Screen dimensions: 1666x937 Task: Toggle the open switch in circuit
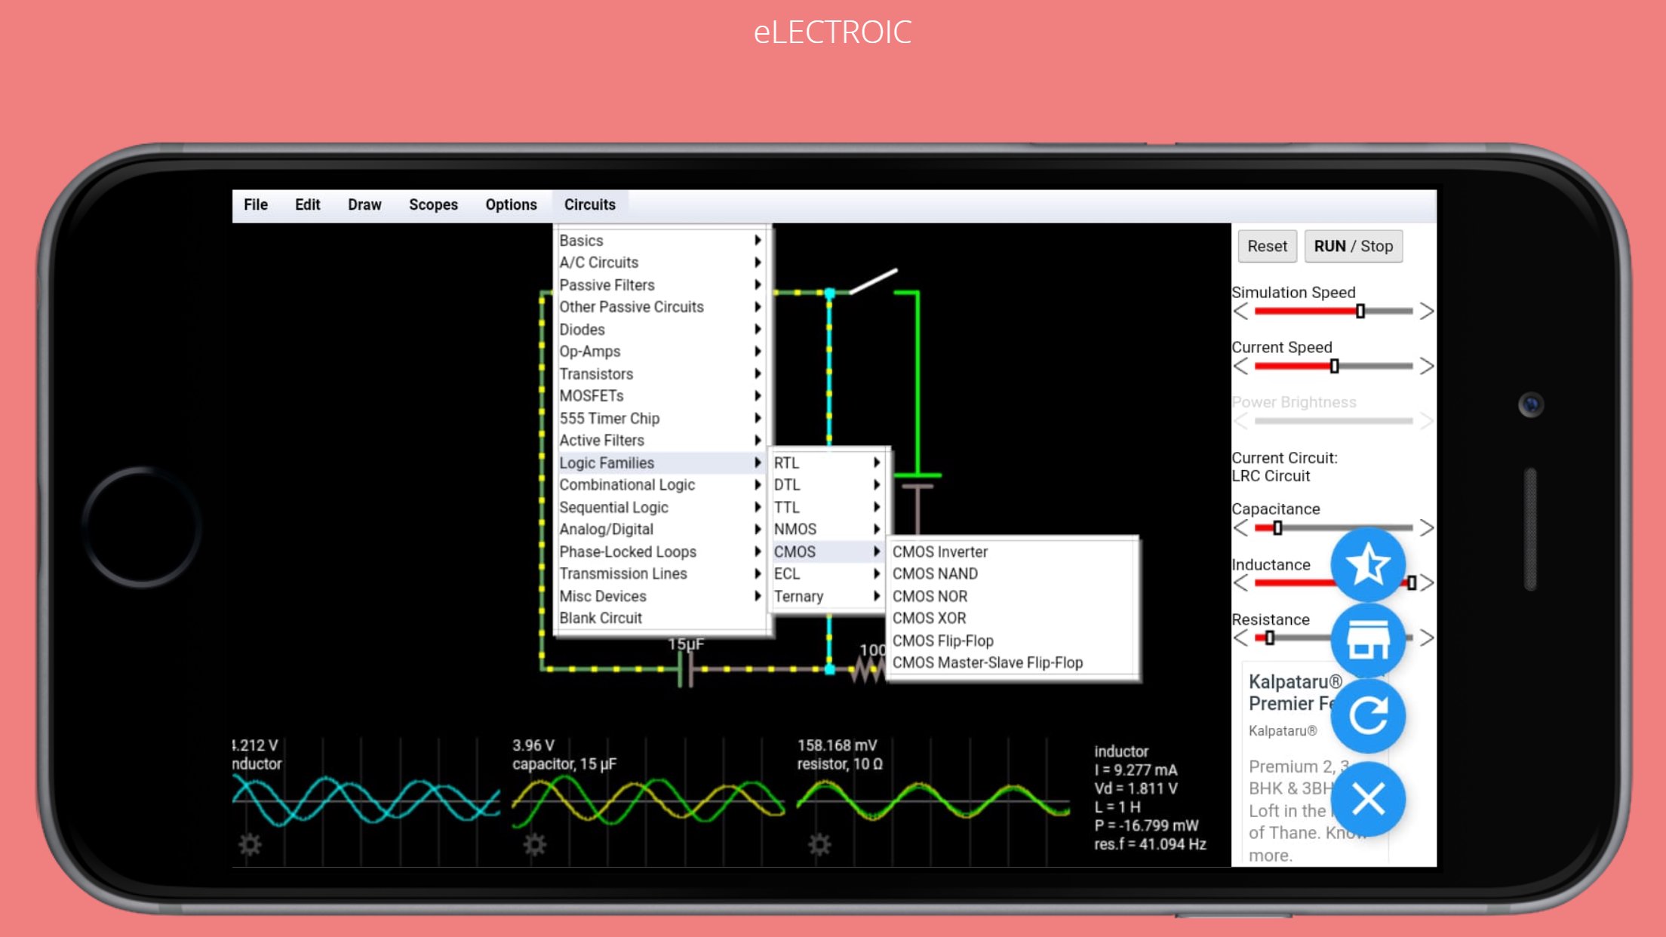[x=873, y=281]
